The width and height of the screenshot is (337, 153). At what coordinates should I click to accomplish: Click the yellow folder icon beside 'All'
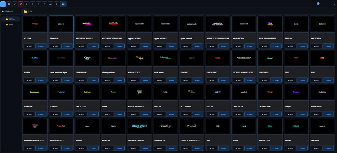click(25, 12)
